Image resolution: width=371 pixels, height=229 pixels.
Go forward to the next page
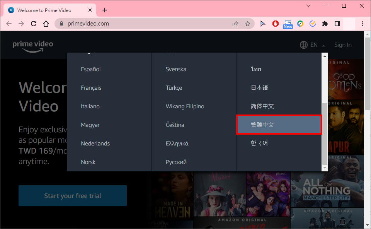(21, 24)
